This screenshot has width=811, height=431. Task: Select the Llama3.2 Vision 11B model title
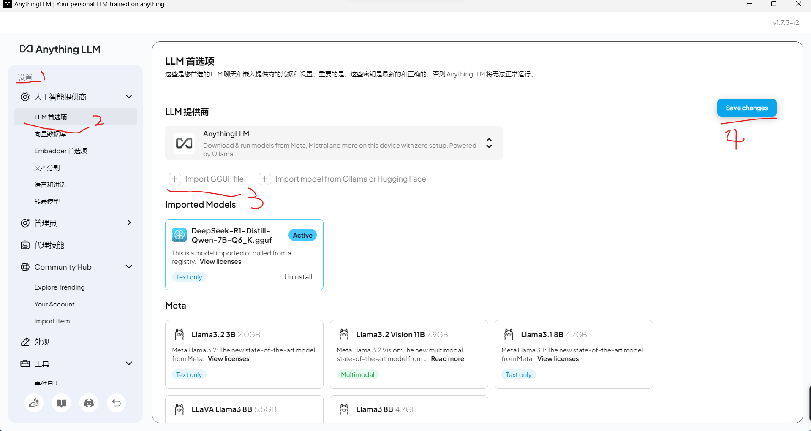pos(390,335)
